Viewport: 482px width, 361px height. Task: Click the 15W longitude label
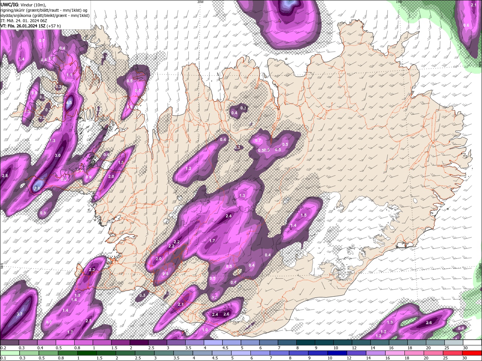pyautogui.click(x=399, y=2)
